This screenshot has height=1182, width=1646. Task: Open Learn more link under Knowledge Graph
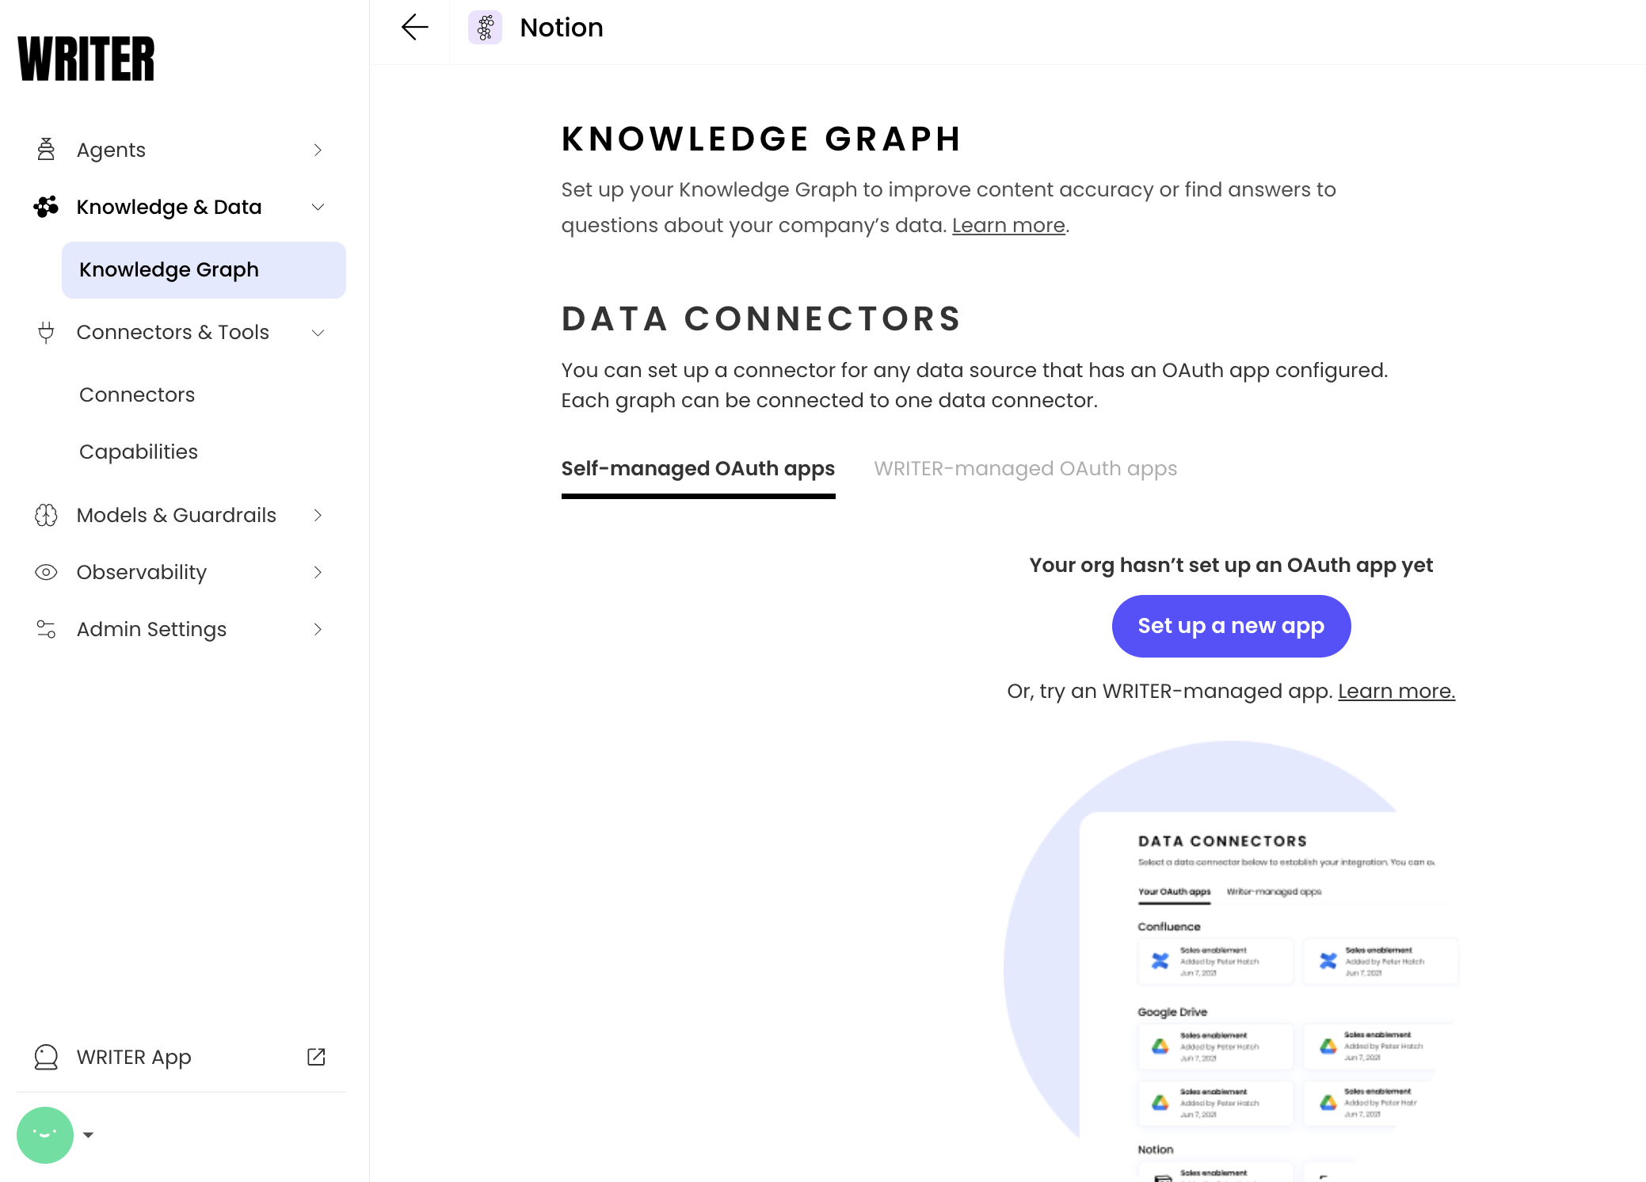[1008, 226]
